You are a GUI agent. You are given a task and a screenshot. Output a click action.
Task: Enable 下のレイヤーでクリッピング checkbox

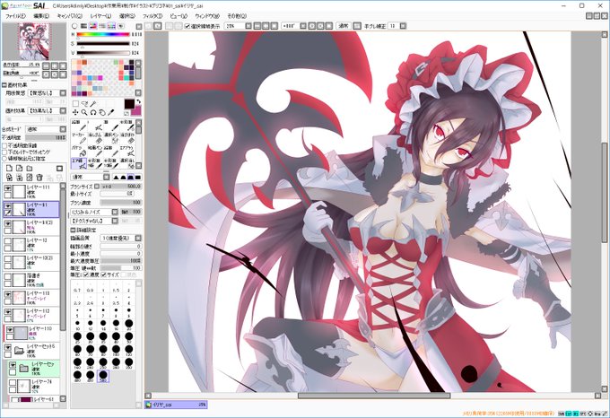(4, 152)
